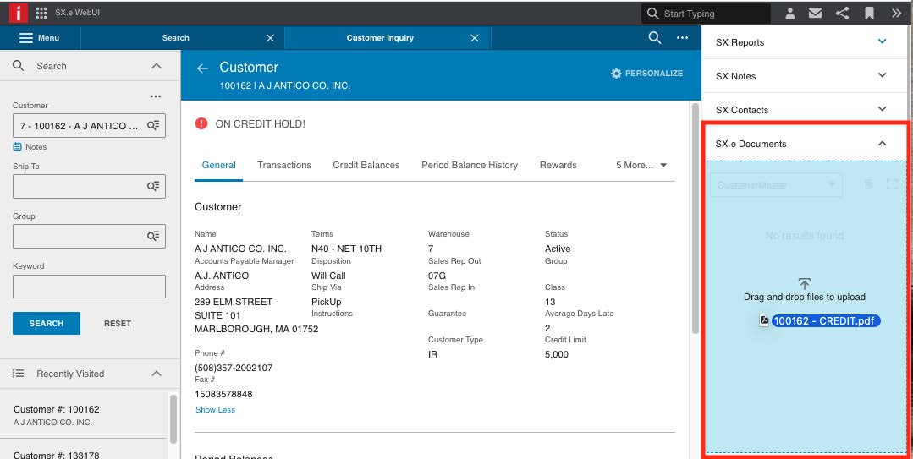Select the Credit Balances tab
913x459 pixels.
[366, 165]
